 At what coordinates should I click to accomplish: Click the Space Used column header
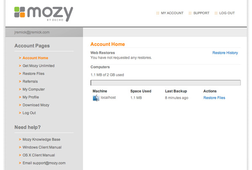pyautogui.click(x=141, y=91)
